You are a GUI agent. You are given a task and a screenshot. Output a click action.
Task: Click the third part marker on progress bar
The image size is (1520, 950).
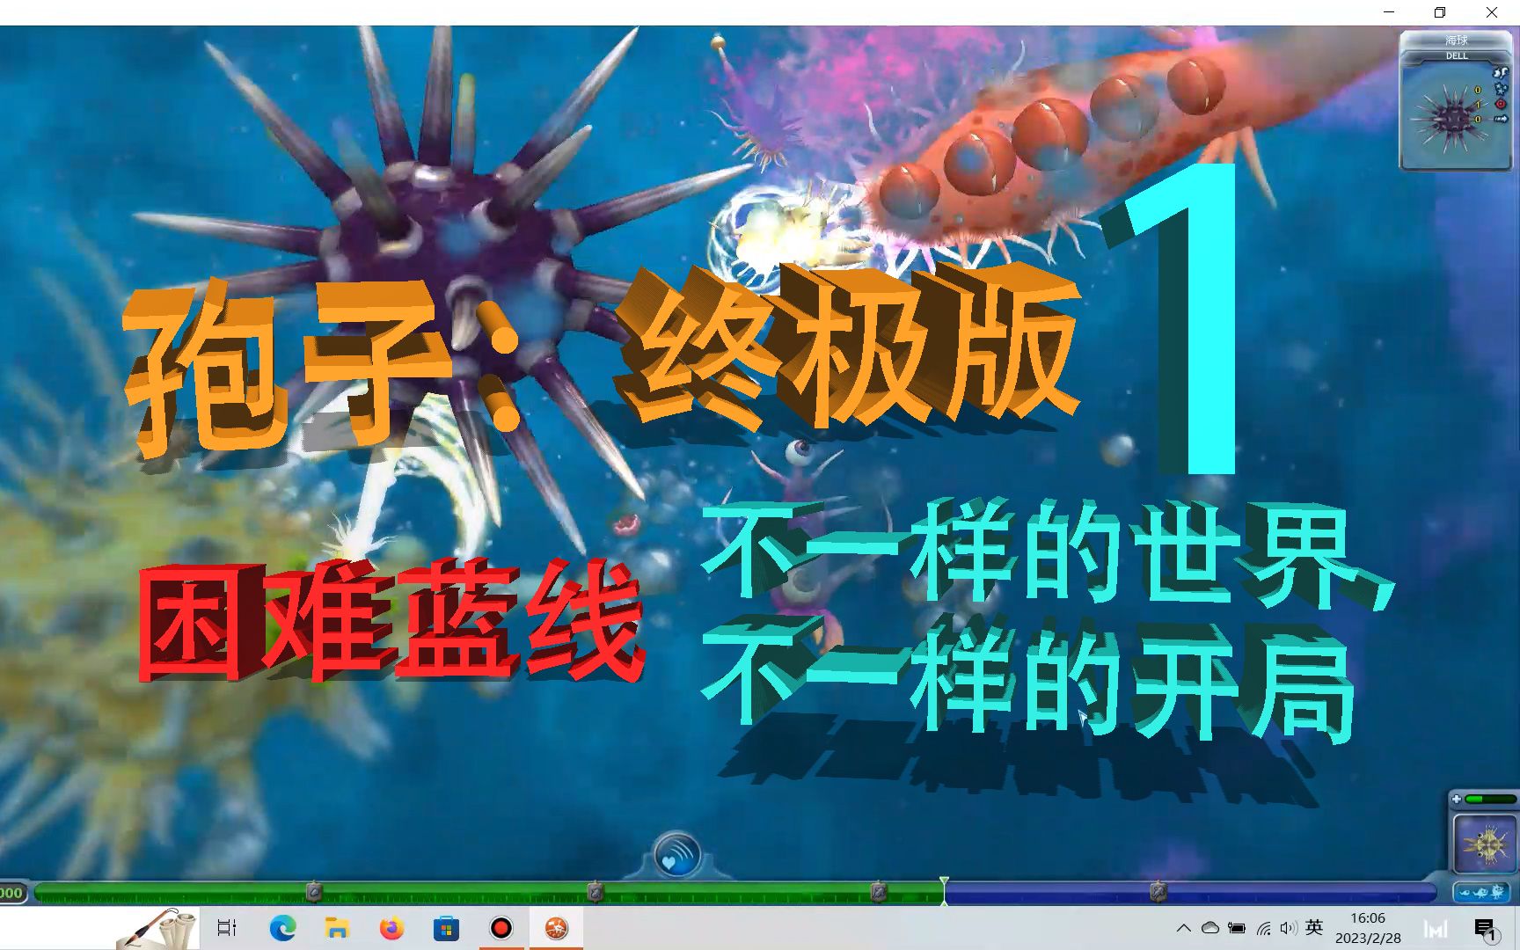pyautogui.click(x=878, y=893)
